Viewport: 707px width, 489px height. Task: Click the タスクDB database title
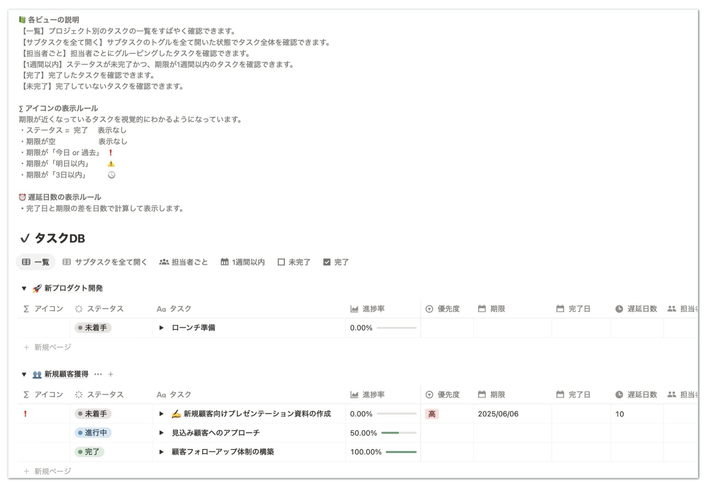(60, 238)
